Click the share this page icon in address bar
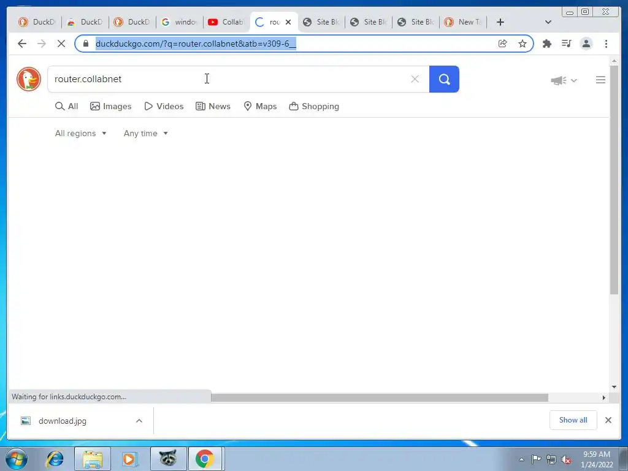The image size is (628, 471). pos(503,44)
